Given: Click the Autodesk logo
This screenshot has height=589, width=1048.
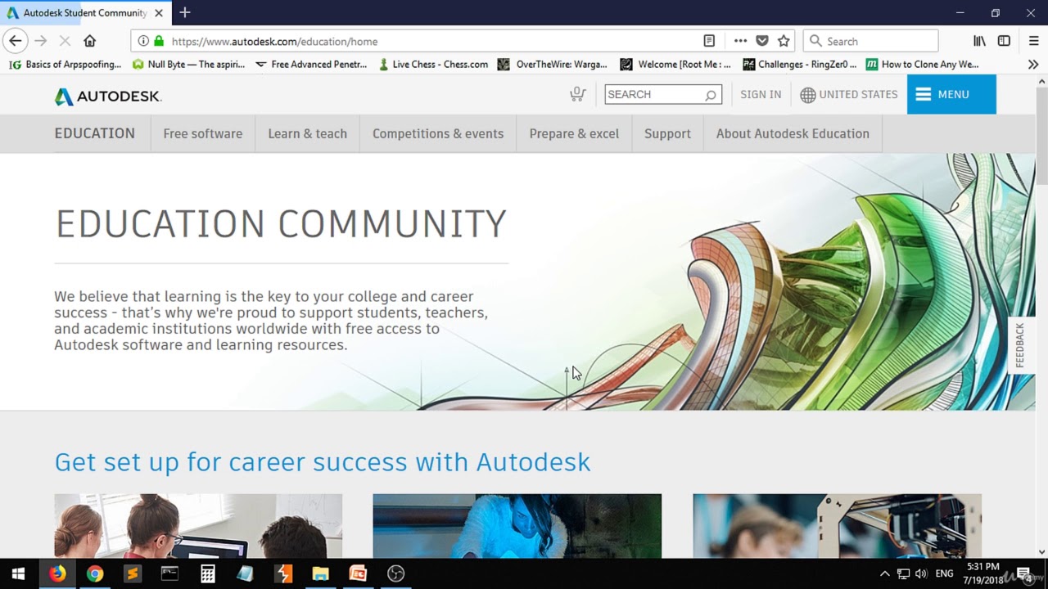Looking at the screenshot, I should click(x=108, y=97).
